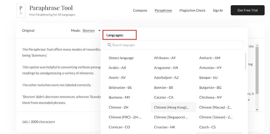Viewport: 270px width, 134px height.
Task: Click the language list scrollbar
Action: tap(246, 61)
